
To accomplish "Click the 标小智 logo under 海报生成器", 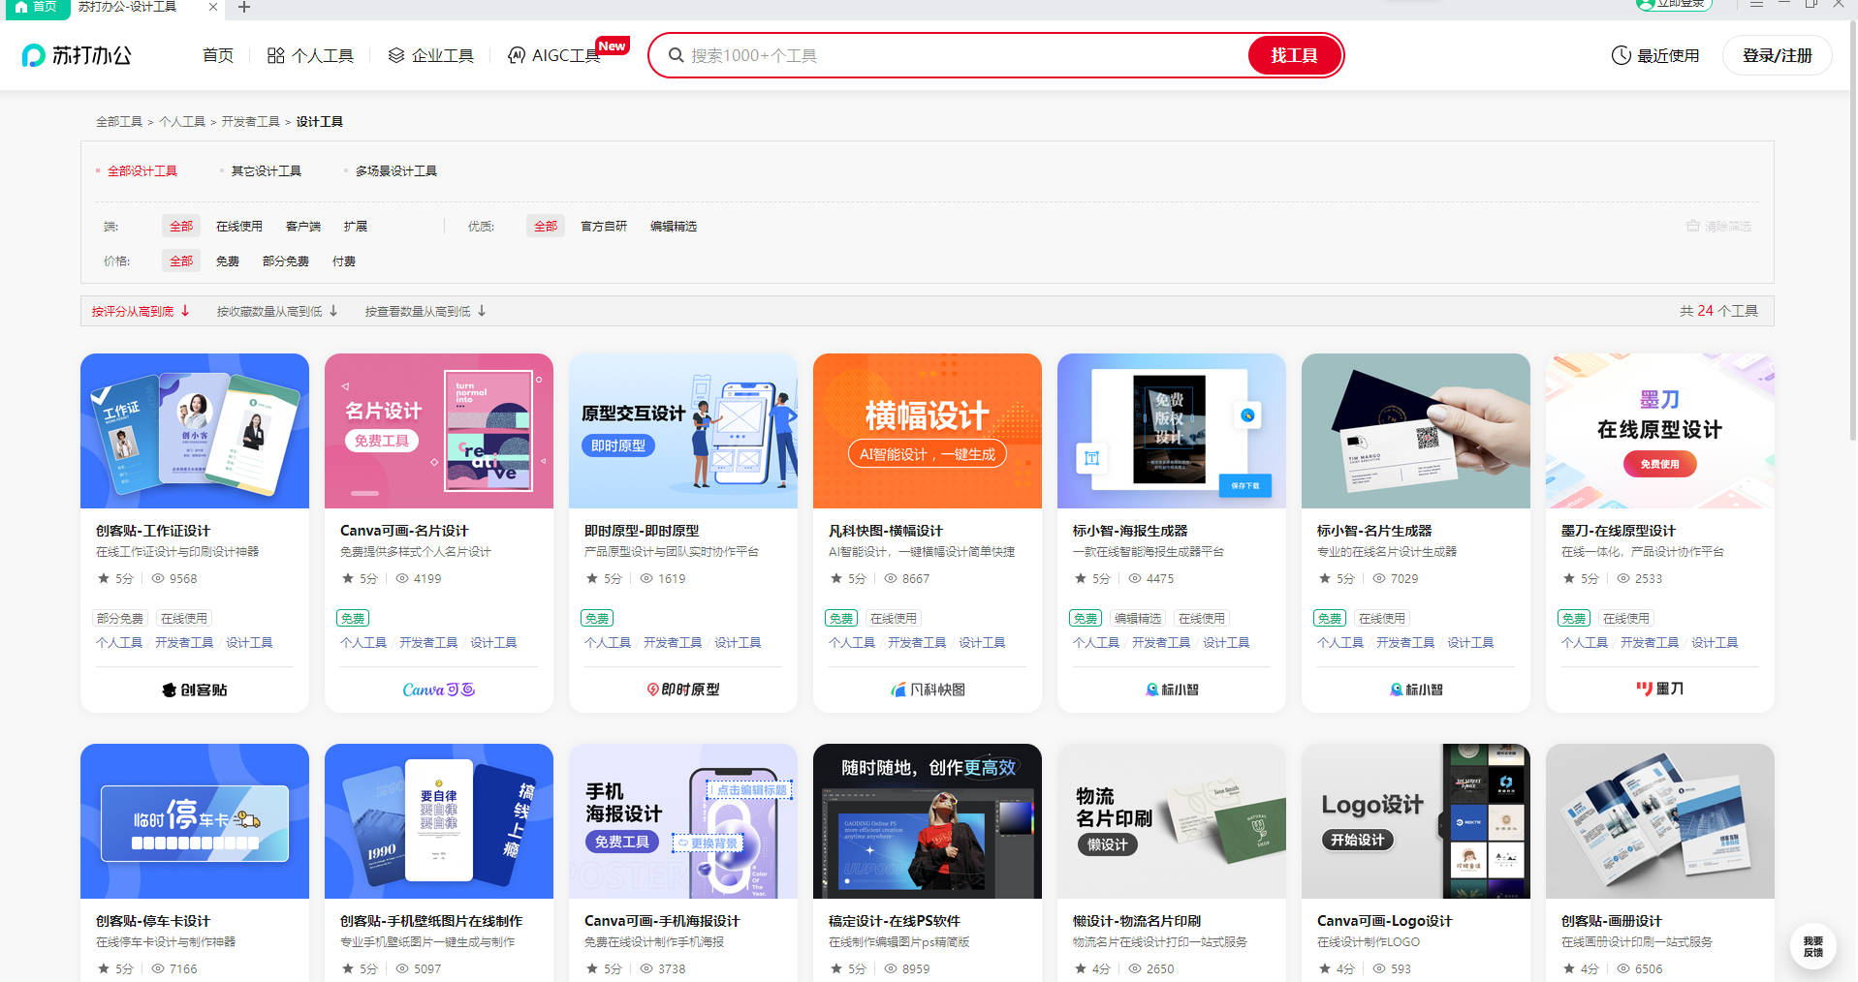I will 1172,690.
